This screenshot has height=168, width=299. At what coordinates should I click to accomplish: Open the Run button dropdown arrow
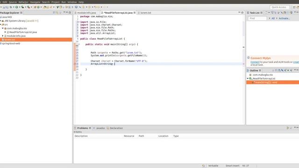[x=20, y=7]
